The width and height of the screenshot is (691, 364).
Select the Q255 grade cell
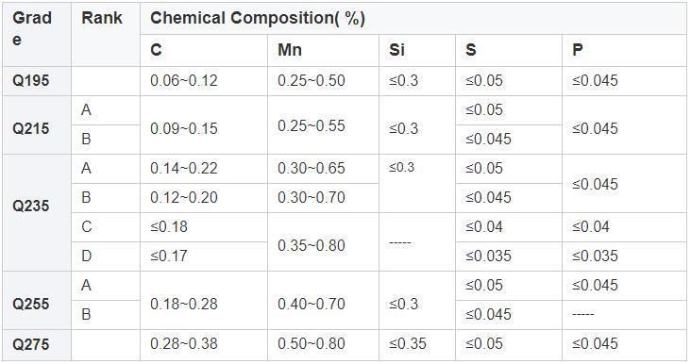(x=37, y=300)
